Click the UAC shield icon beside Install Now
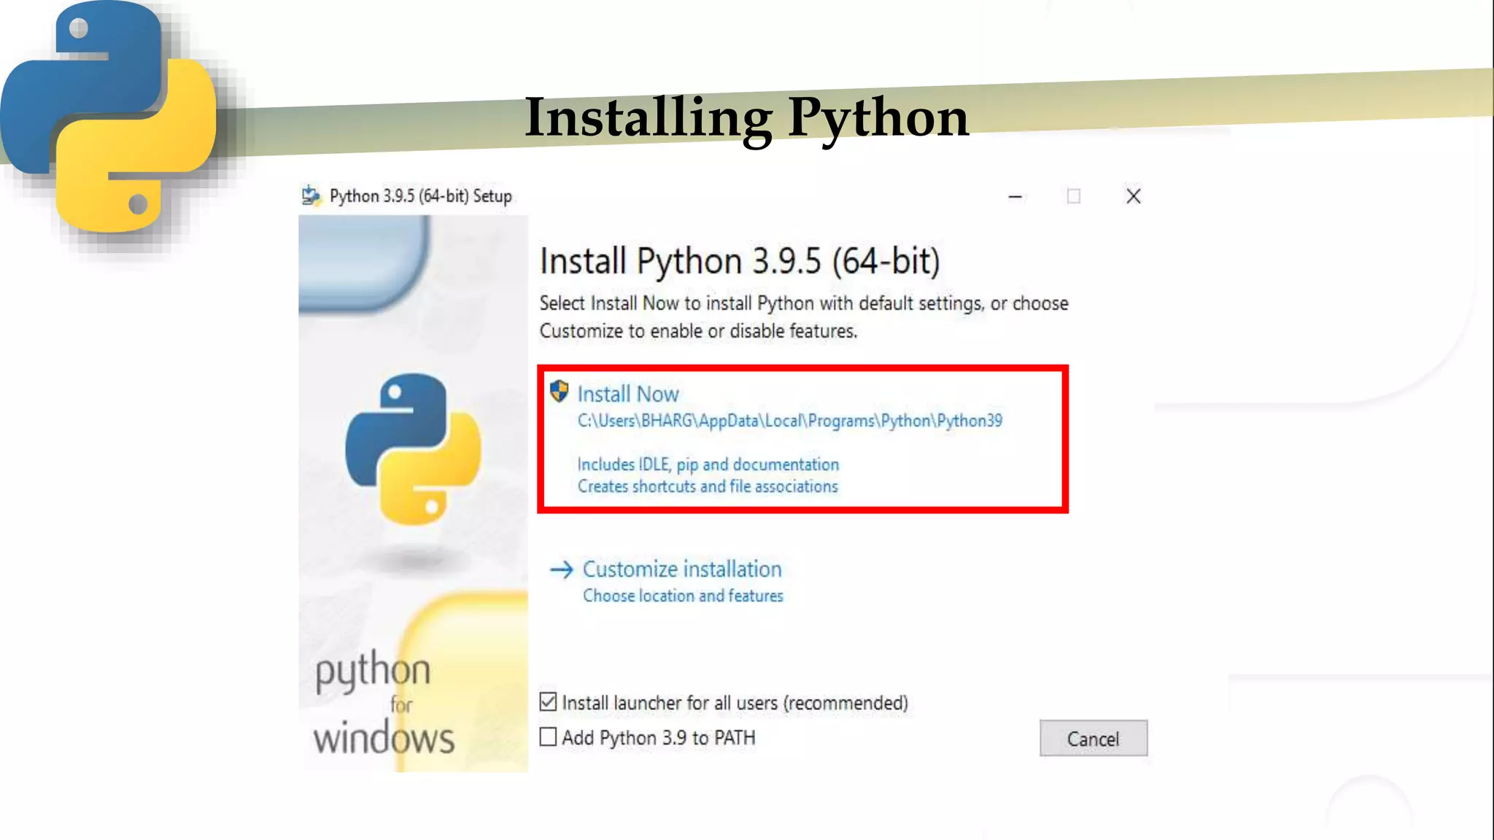The width and height of the screenshot is (1494, 840). [x=559, y=392]
